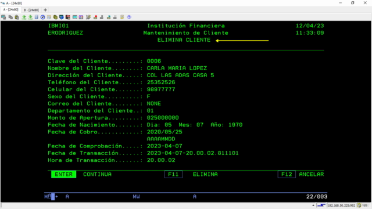Click the Fecha de Comprobación 2023-04-07

point(164,146)
